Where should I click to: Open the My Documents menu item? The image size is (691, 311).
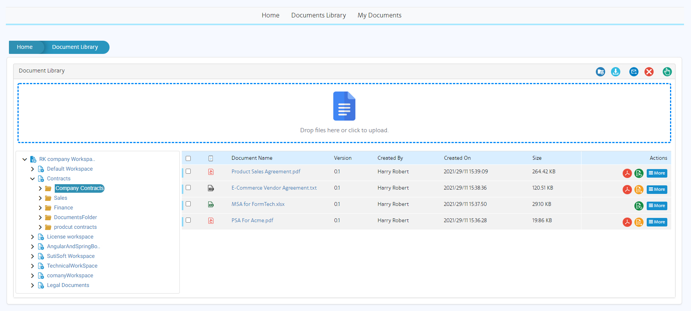(379, 16)
